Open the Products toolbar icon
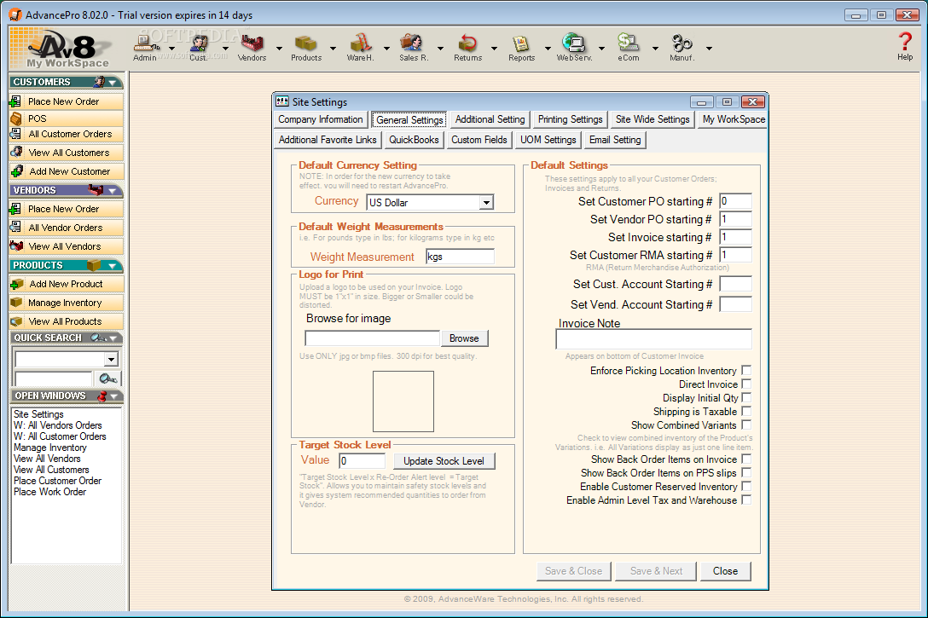 [306, 48]
